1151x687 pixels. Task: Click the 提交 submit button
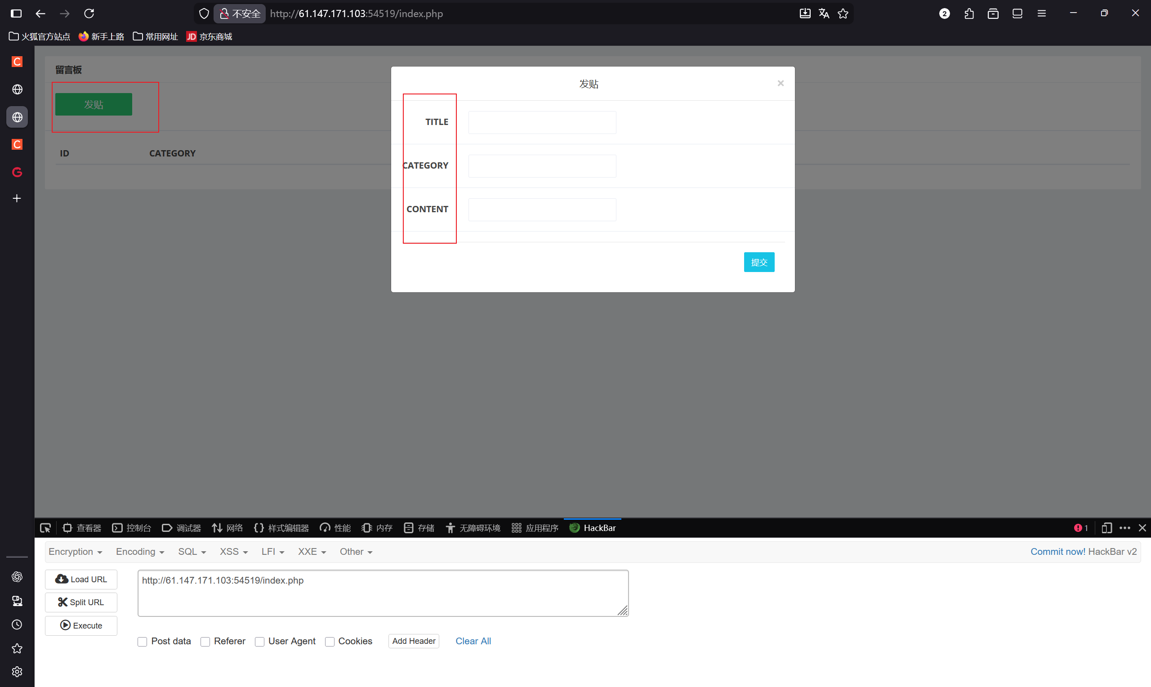[759, 263]
